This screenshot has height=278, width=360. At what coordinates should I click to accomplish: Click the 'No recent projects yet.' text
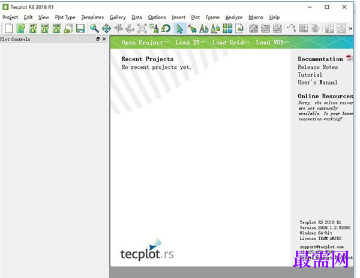[x=156, y=67]
